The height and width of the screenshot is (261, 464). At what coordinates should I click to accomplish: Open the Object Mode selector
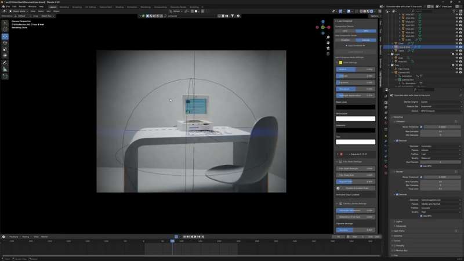click(x=18, y=11)
